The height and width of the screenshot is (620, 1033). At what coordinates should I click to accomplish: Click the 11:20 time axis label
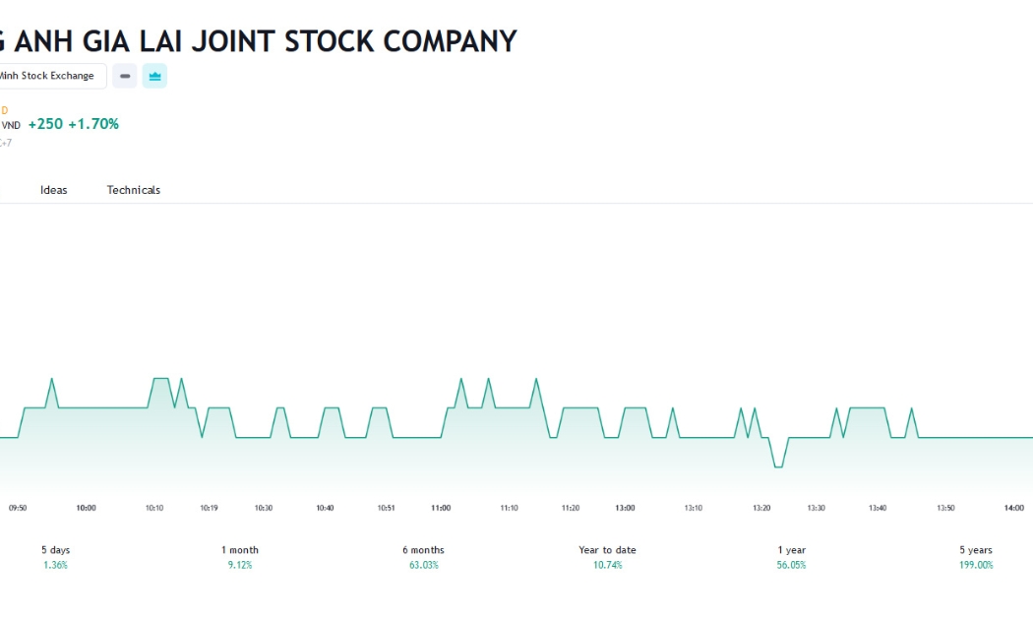(x=571, y=508)
